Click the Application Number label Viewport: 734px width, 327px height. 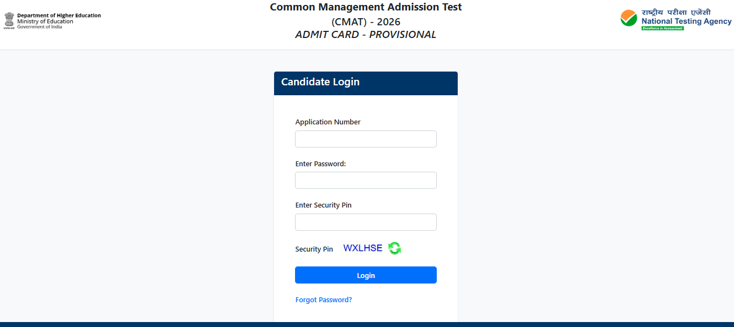click(x=328, y=122)
